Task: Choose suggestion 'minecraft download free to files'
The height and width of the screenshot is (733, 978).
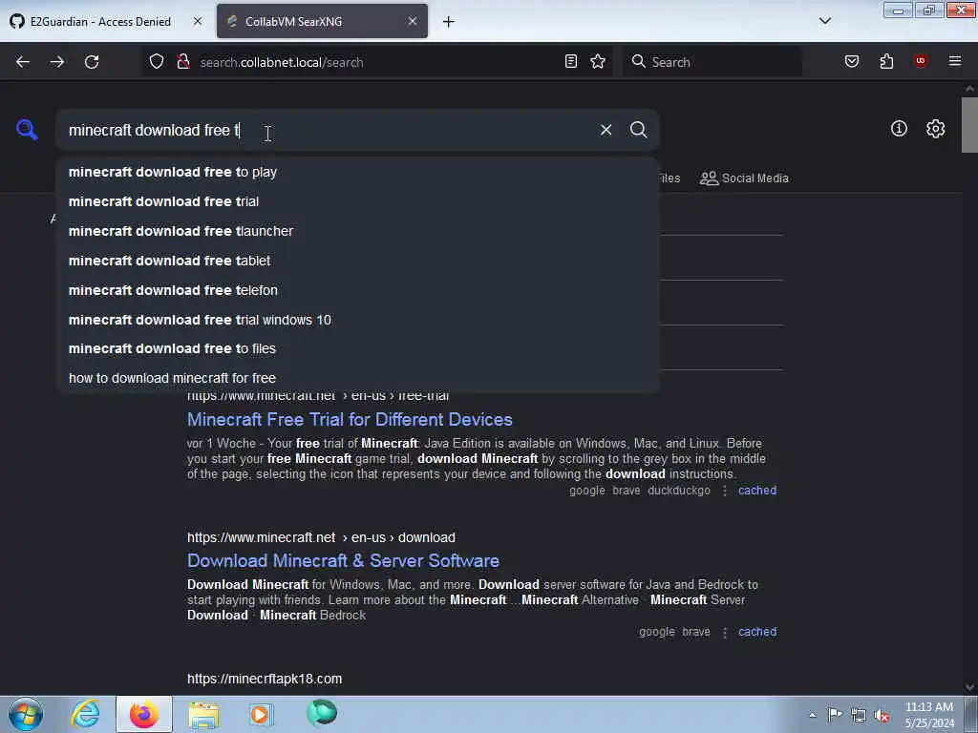Action: [x=357, y=348]
